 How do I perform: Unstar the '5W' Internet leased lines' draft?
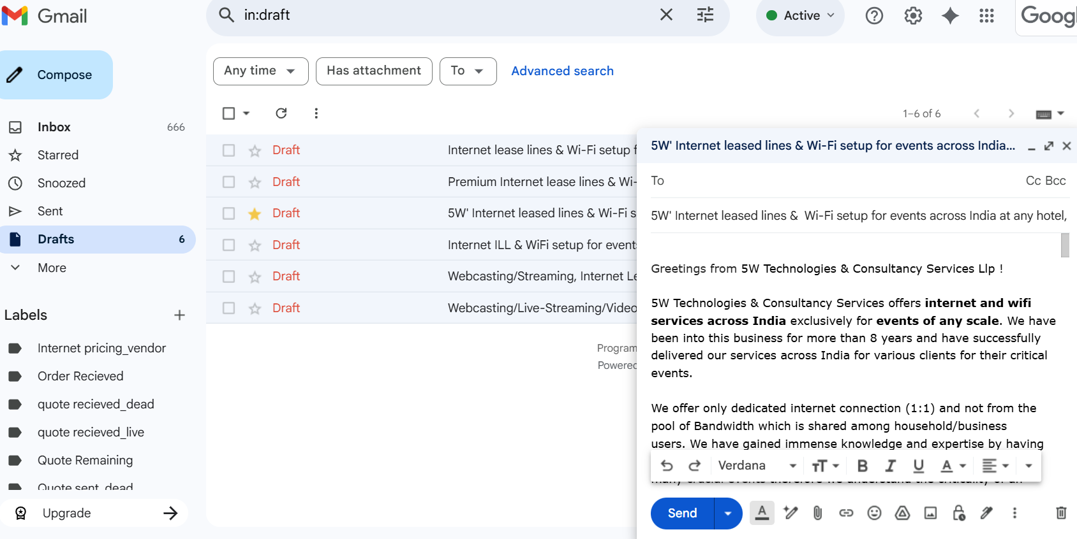pyautogui.click(x=255, y=213)
